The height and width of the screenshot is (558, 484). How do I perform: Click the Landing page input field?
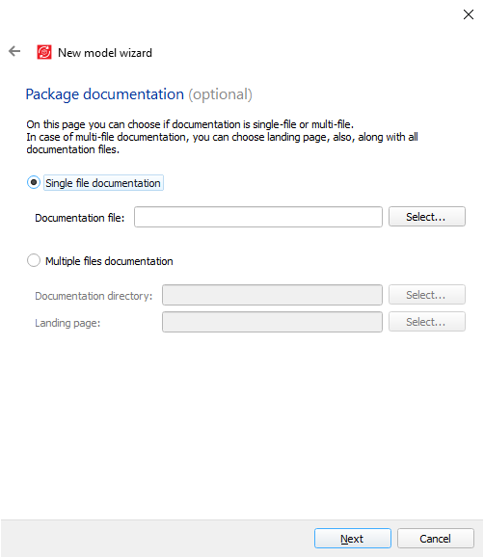(272, 322)
